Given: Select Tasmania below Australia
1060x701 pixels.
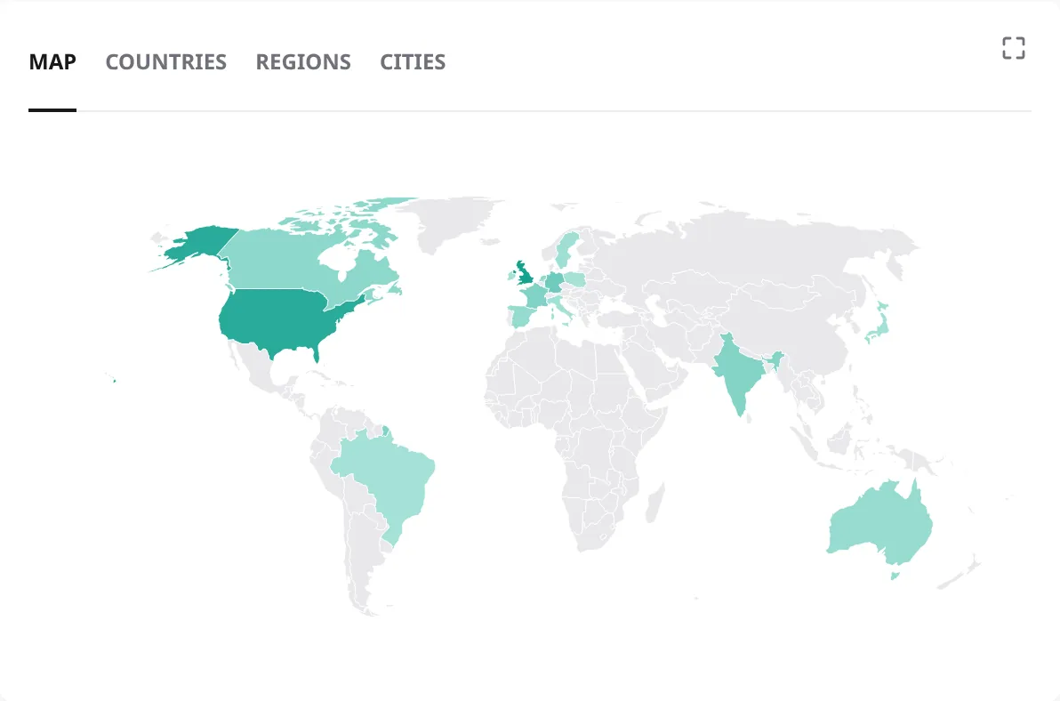Looking at the screenshot, I should tap(895, 576).
